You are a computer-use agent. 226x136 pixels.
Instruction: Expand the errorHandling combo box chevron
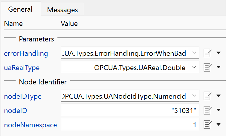pos(194,53)
